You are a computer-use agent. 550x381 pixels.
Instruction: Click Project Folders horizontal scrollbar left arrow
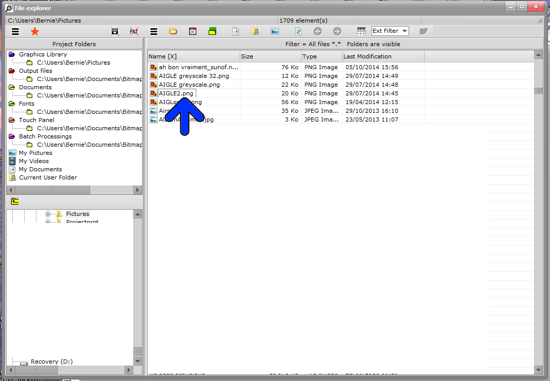(11, 190)
